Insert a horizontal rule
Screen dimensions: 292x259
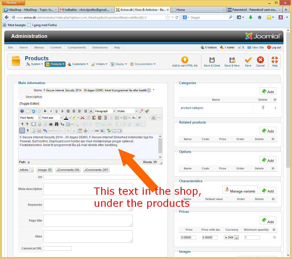click(x=159, y=118)
